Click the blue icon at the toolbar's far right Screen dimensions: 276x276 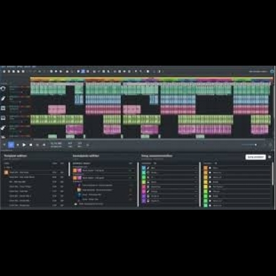click(x=272, y=71)
